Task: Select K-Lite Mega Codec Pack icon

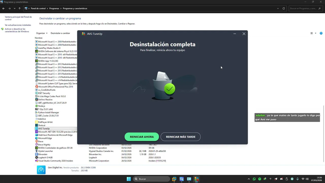Action: (36, 96)
